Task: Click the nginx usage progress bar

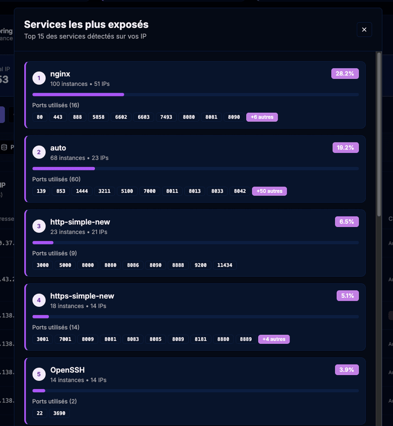Action: [x=195, y=95]
